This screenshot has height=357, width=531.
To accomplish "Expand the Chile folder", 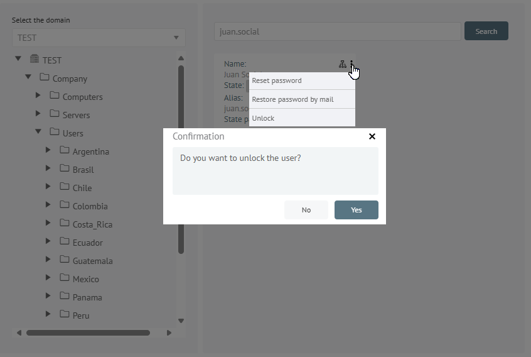I will pos(48,187).
